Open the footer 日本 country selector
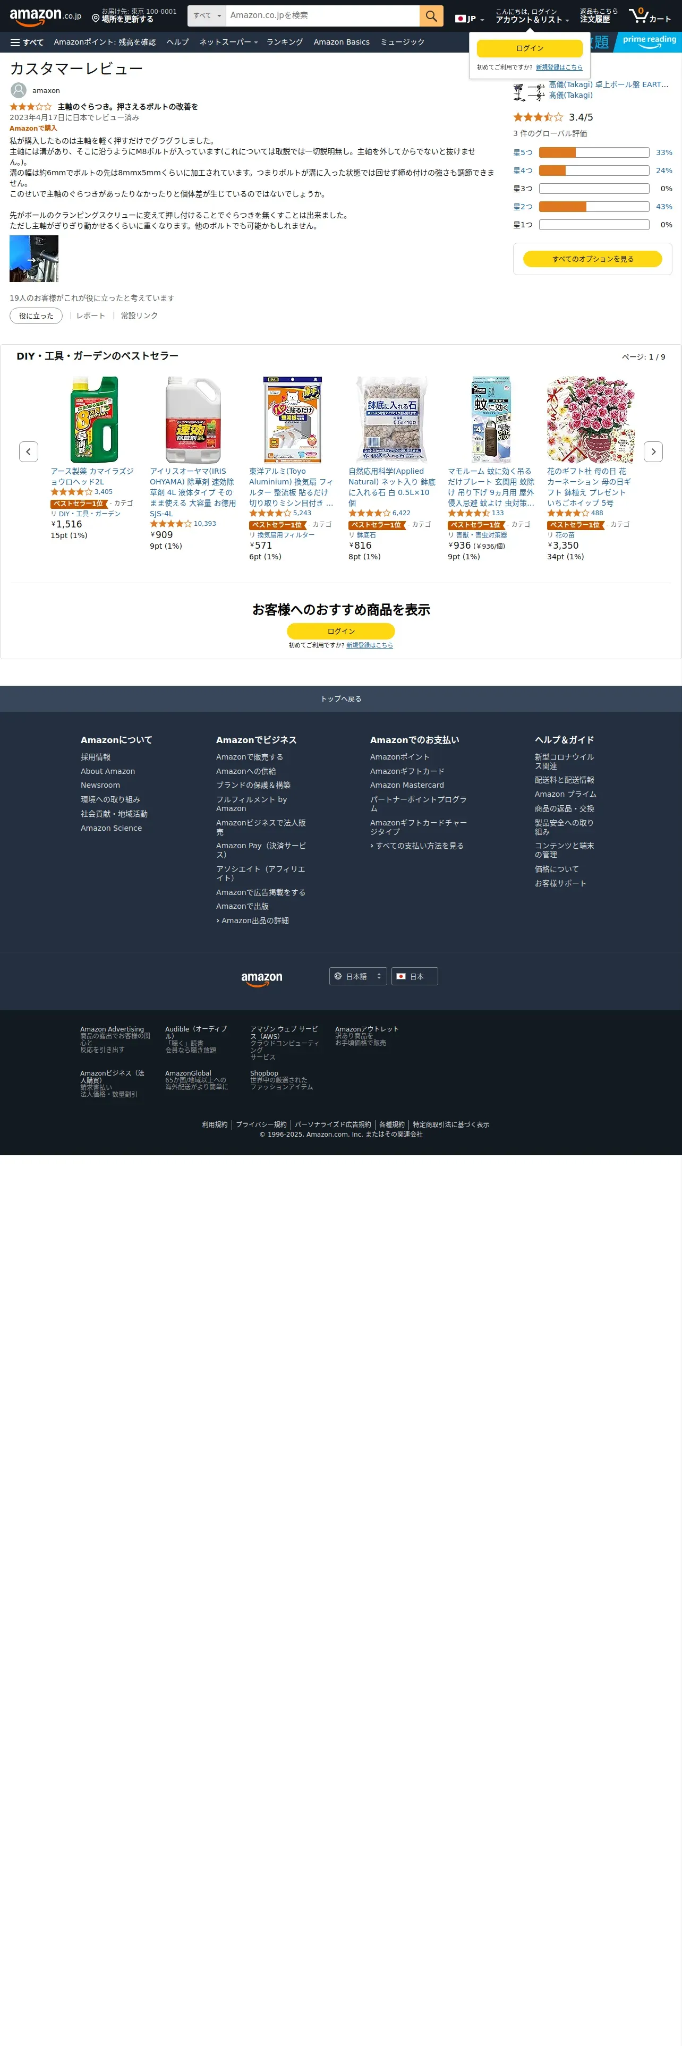Image resolution: width=682 pixels, height=2046 pixels. click(414, 976)
